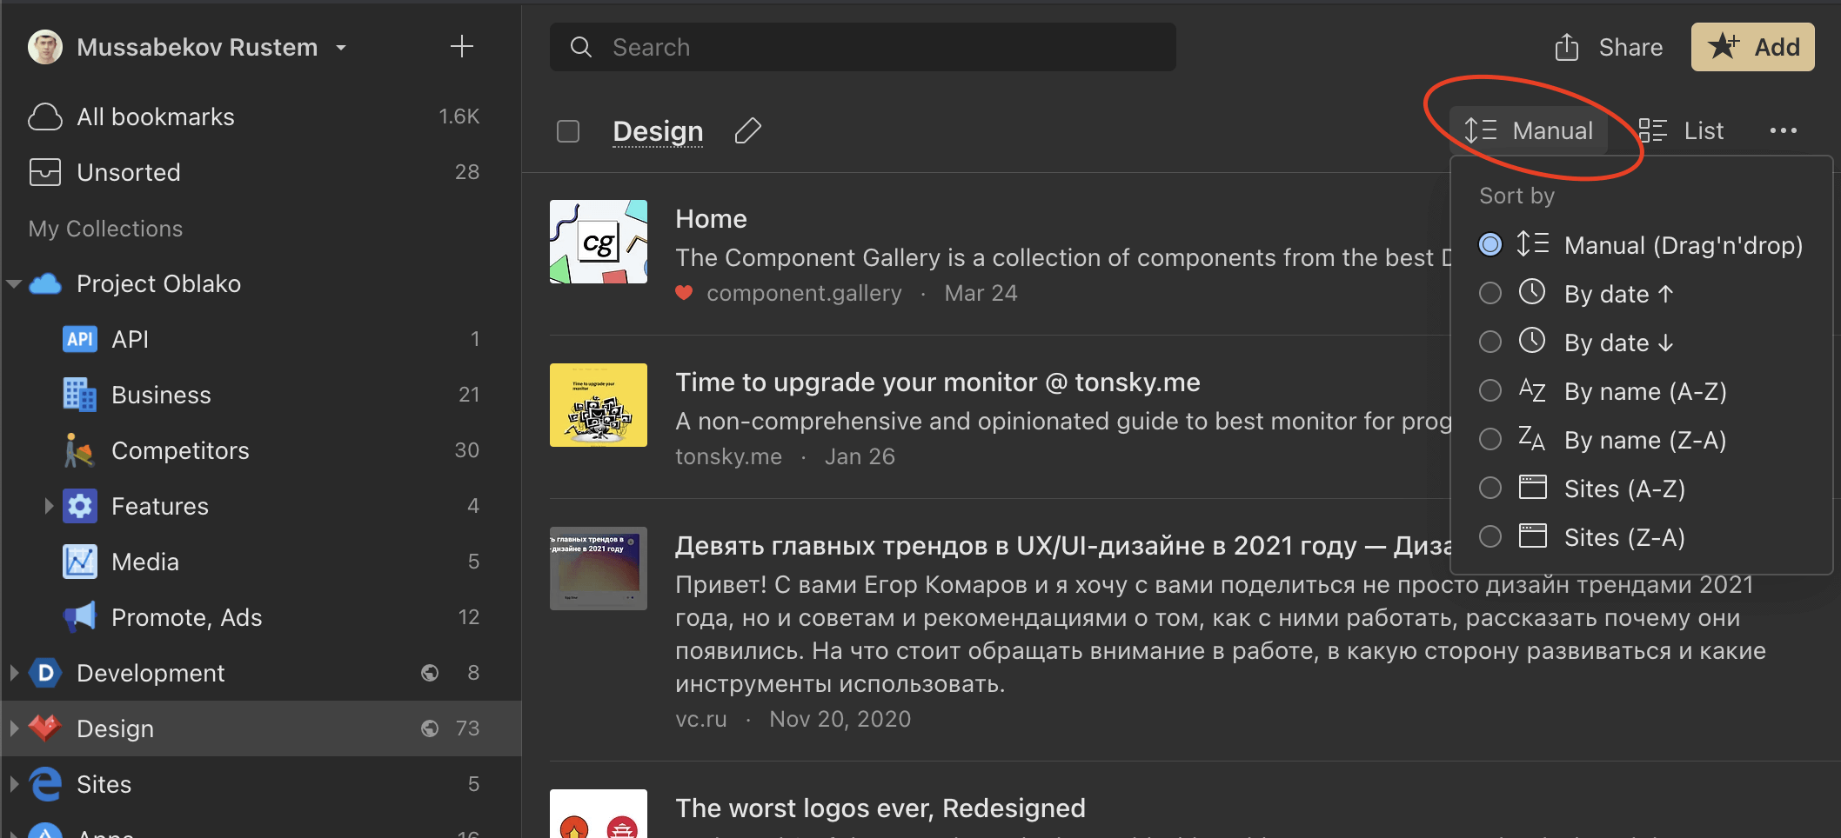Image resolution: width=1841 pixels, height=838 pixels.
Task: Click component.gallery domain text
Action: pyautogui.click(x=804, y=293)
